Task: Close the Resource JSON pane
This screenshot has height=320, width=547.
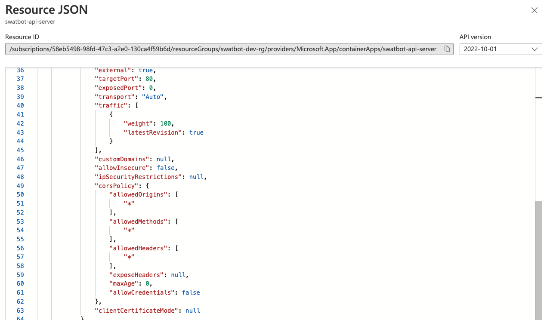Action: click(534, 10)
